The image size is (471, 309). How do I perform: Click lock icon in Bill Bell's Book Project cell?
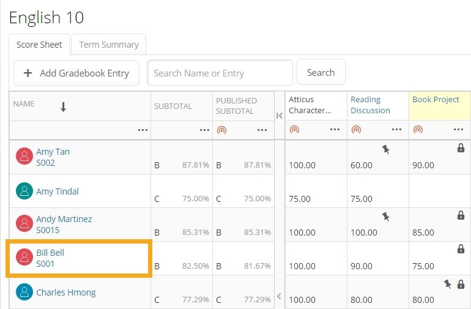click(x=461, y=248)
